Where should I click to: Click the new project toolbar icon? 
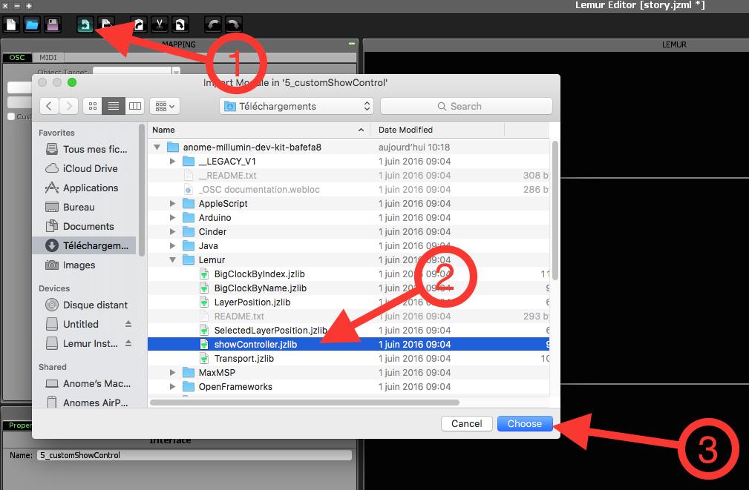click(11, 24)
